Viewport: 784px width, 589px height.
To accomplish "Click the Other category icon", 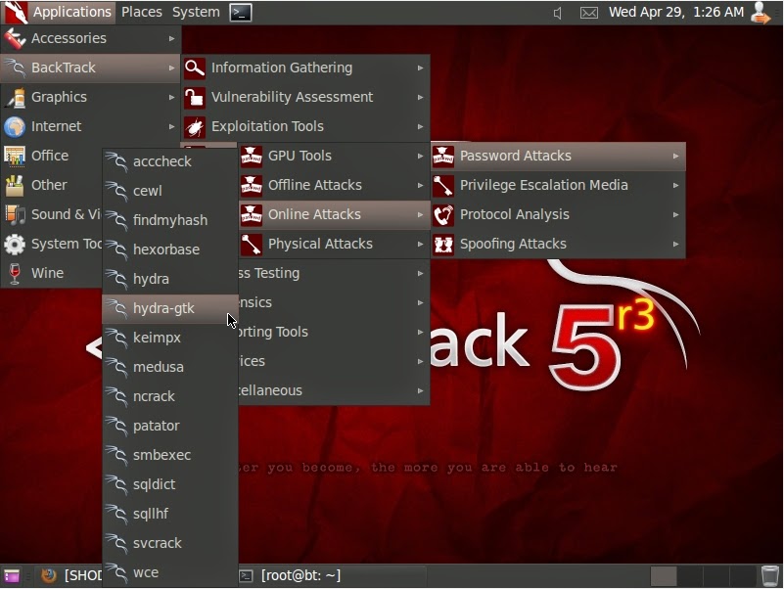I will [15, 185].
